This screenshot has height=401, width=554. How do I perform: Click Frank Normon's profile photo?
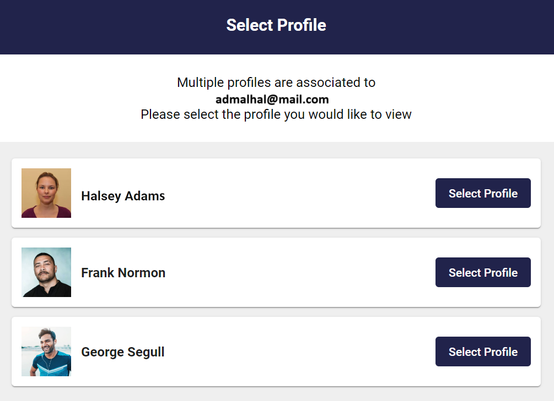[46, 272]
